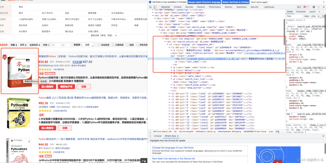Expand the li ddt-pit="10" line10 node
This screenshot has height=163, width=326.
[170, 117]
